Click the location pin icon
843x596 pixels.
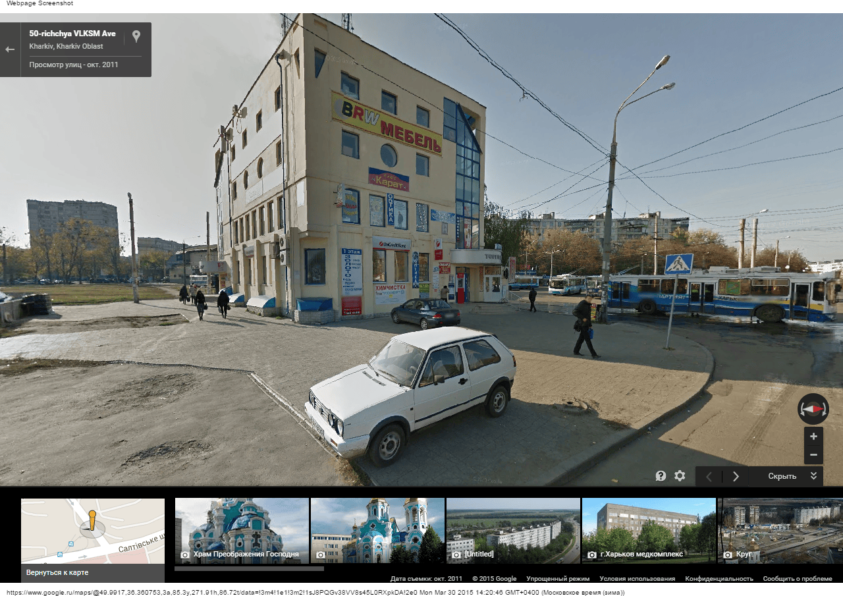point(136,36)
